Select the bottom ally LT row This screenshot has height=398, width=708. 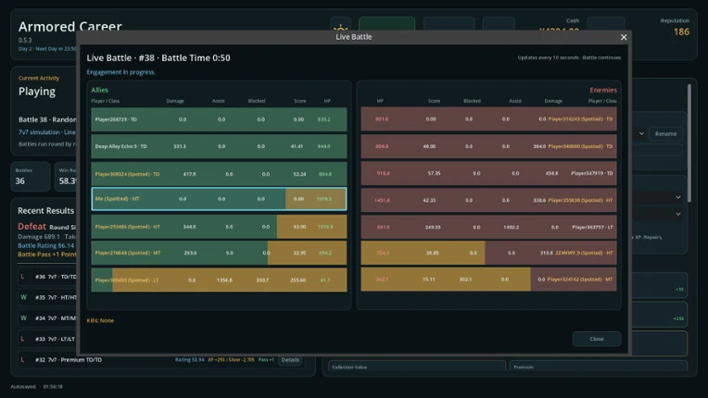click(x=219, y=280)
